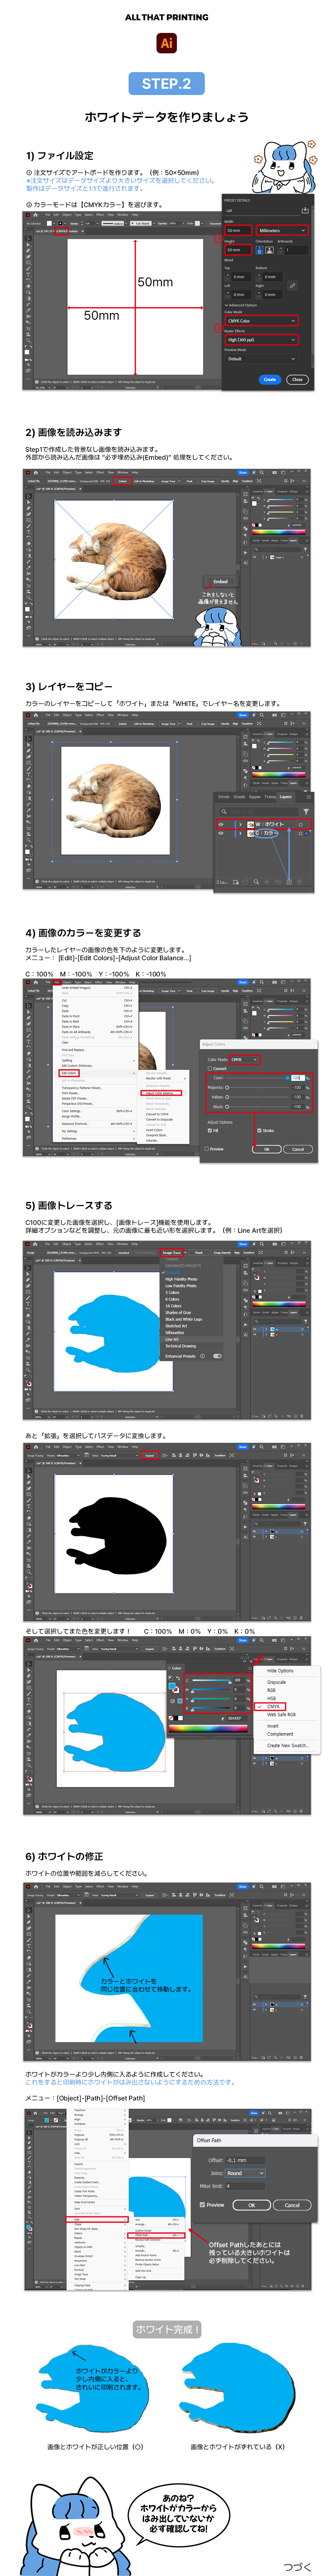Click highlighted Image Trace button
333x2576 pixels.
tap(172, 1253)
